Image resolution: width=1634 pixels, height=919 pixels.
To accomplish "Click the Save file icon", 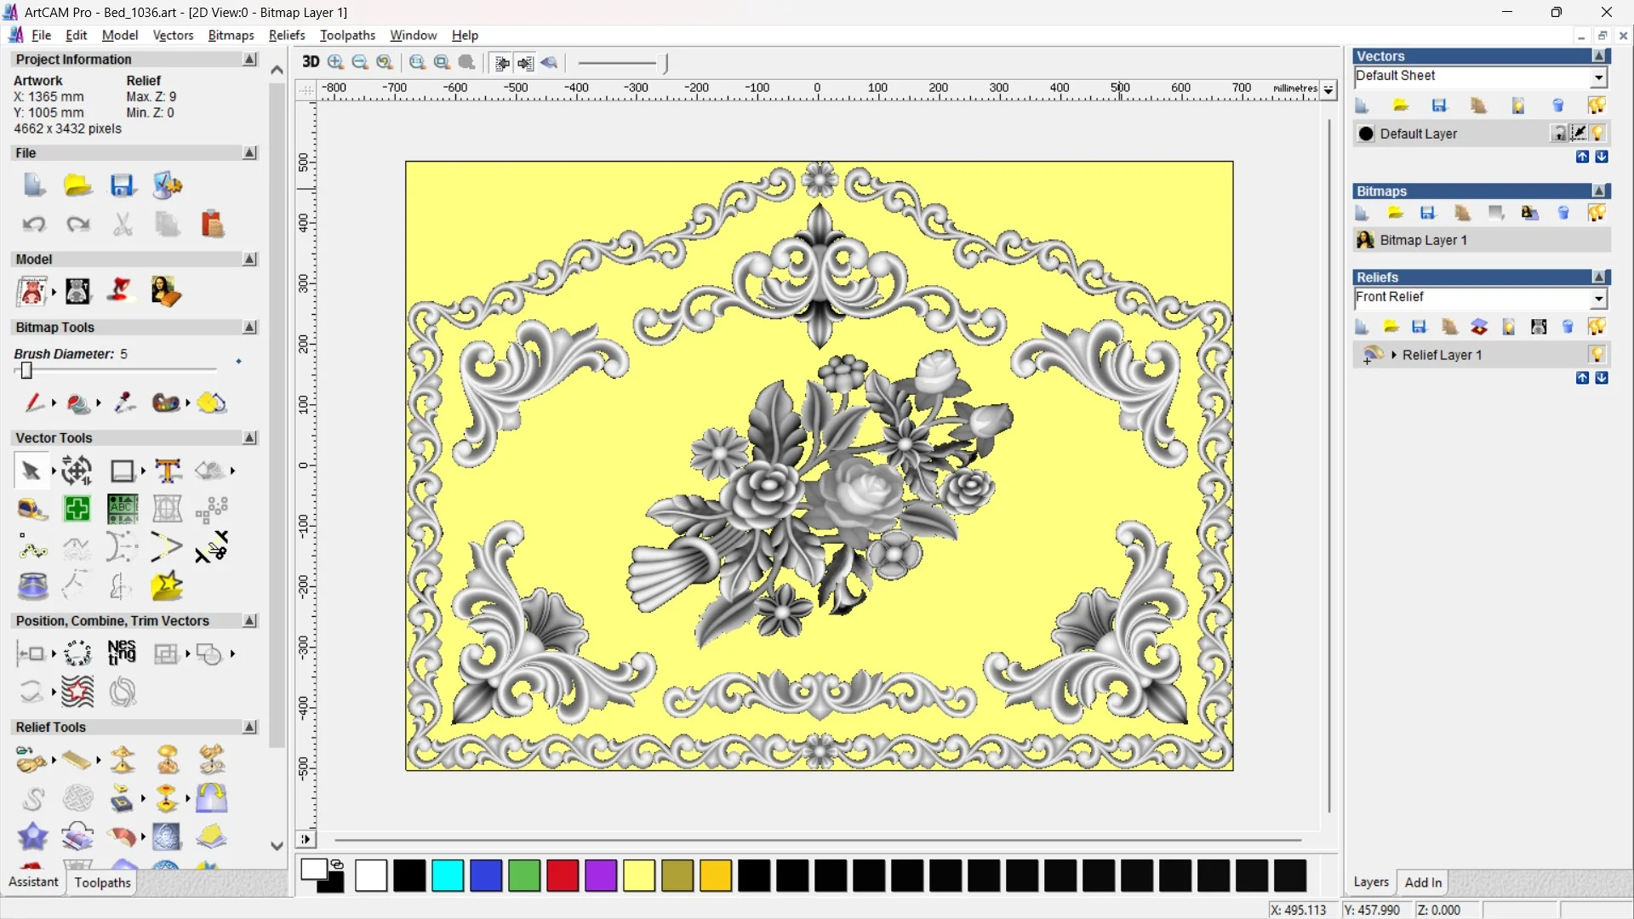I will click(122, 186).
